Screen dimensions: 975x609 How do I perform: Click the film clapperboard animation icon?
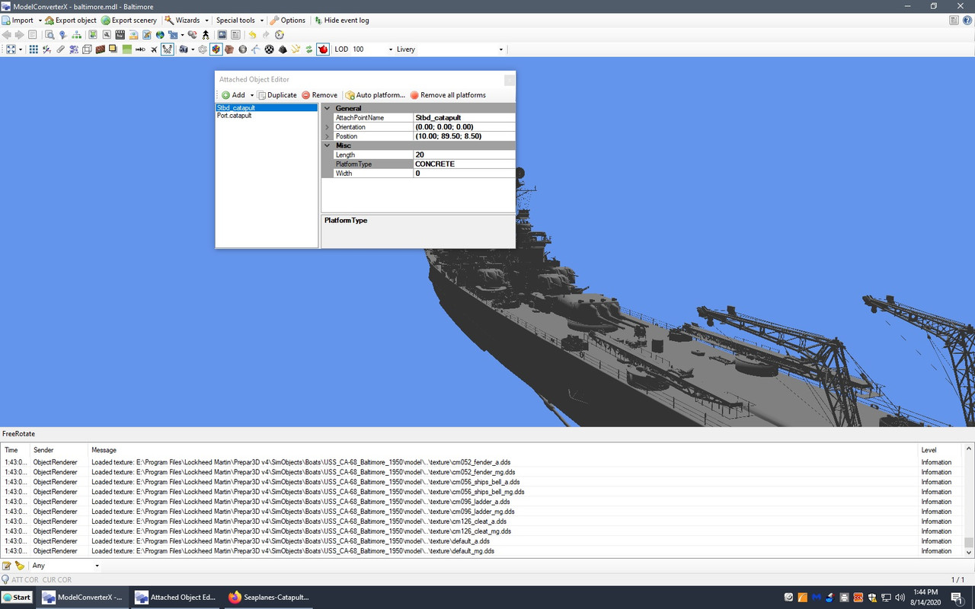point(120,34)
